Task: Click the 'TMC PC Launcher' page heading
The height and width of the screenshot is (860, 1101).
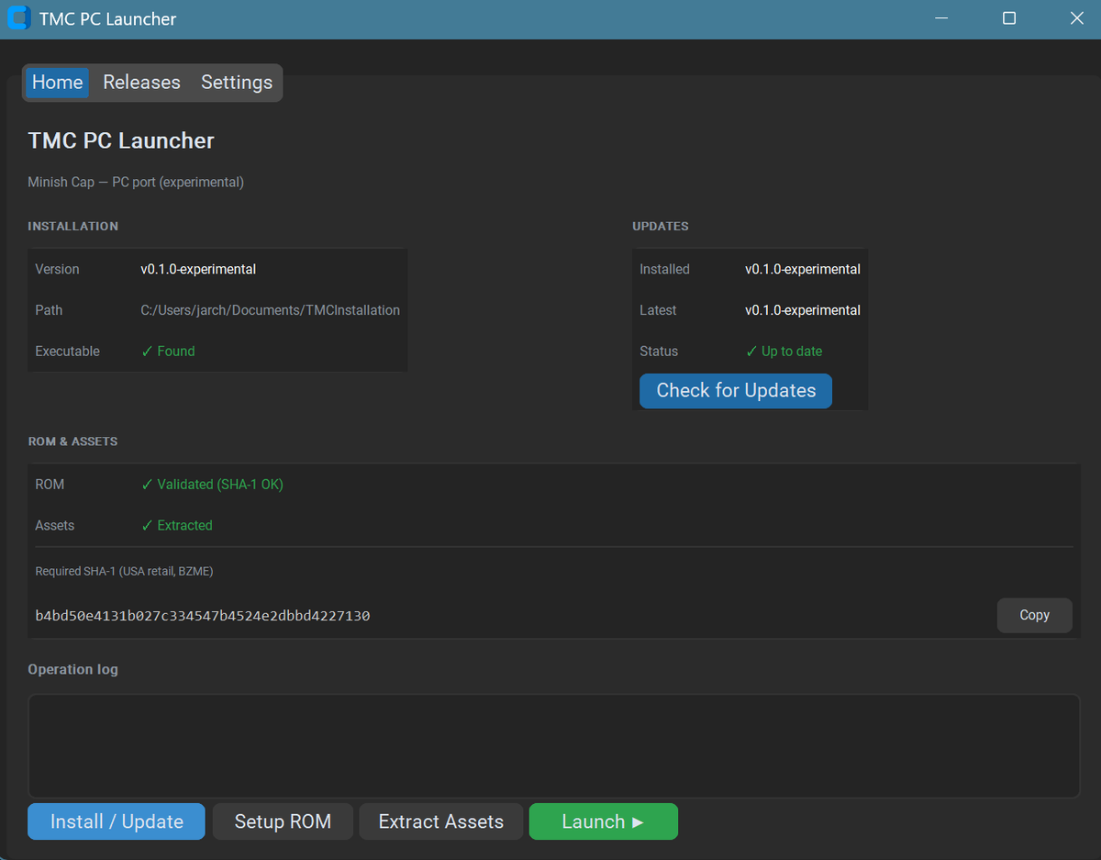Action: click(121, 140)
